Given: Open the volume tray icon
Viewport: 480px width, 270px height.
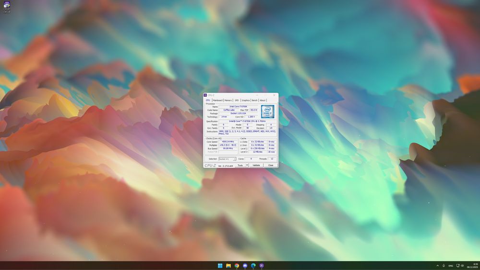Looking at the screenshot, I should [x=462, y=266].
